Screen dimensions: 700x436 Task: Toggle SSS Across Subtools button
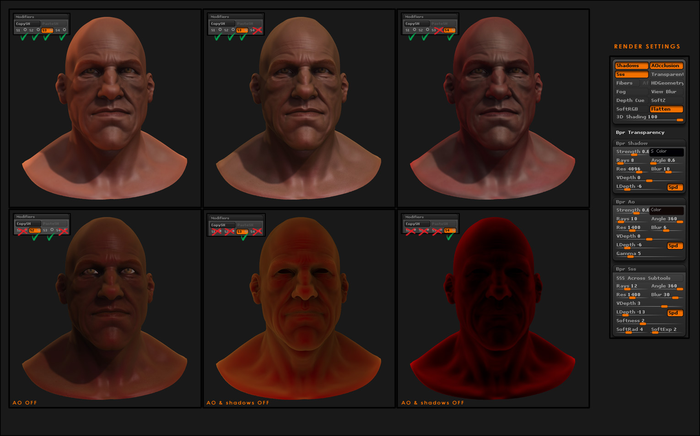649,278
